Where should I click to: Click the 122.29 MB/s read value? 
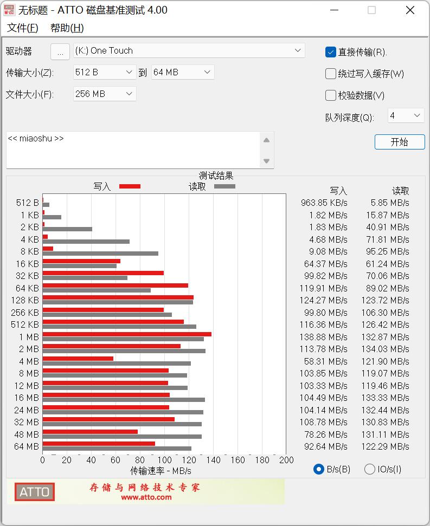pos(385,447)
